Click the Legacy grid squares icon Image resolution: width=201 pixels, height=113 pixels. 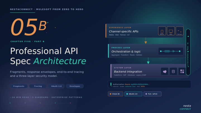(182, 71)
